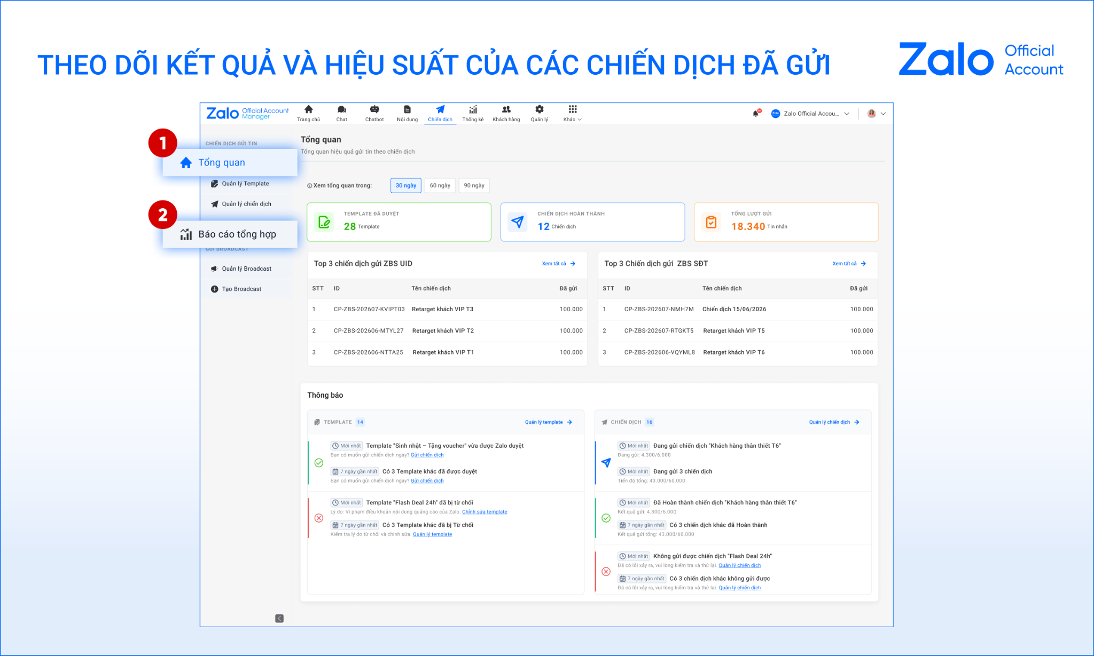1094x656 pixels.
Task: Open Trang chủ home icon
Action: (x=309, y=109)
